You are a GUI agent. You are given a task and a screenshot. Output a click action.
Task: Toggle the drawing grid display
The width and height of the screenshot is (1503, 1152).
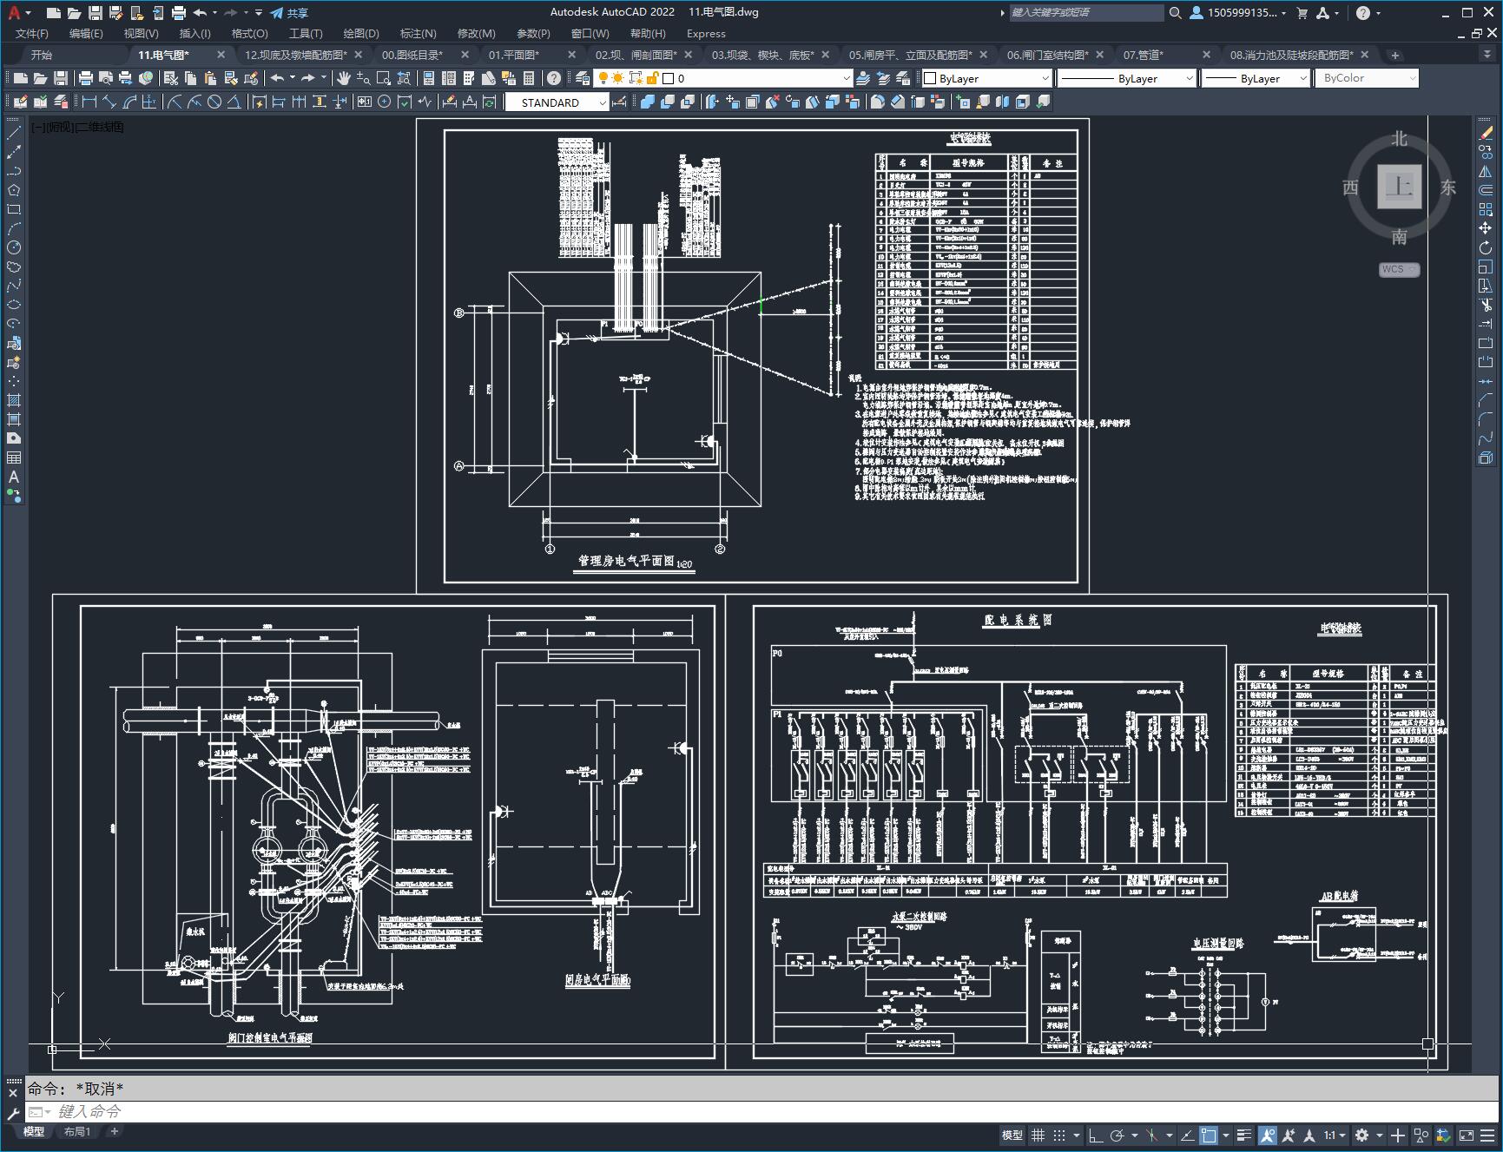pos(1038,1135)
